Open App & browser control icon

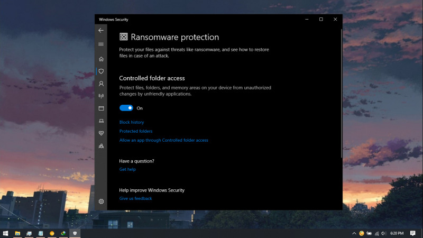click(x=101, y=108)
